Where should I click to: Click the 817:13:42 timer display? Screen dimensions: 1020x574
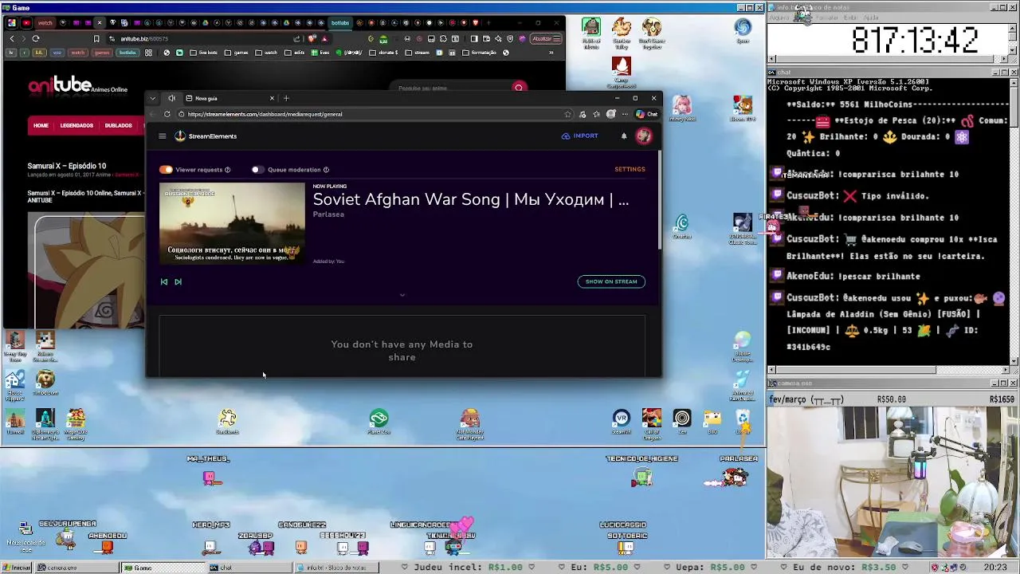(x=915, y=40)
